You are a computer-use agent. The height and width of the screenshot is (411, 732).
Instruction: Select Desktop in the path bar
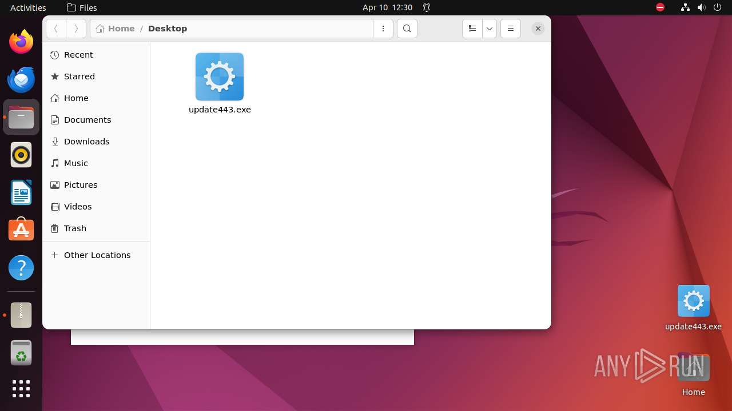(x=168, y=29)
